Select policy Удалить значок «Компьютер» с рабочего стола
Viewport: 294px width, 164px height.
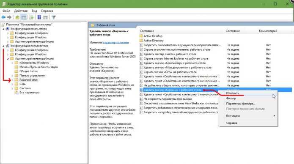point(174,63)
